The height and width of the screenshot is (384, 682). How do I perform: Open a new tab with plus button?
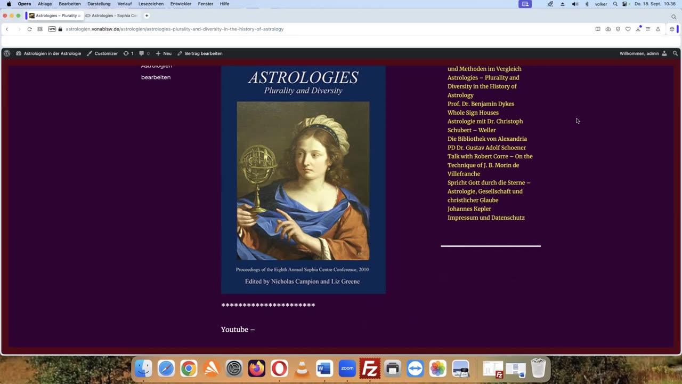click(x=147, y=15)
